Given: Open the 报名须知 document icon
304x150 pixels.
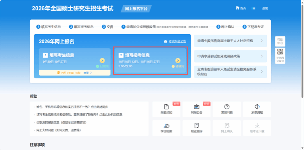Looking at the screenshot, I should pos(166,107).
